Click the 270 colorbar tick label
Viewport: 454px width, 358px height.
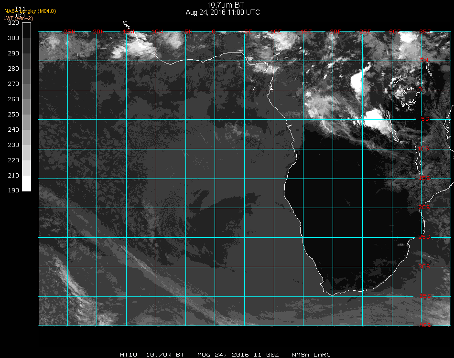point(13,84)
